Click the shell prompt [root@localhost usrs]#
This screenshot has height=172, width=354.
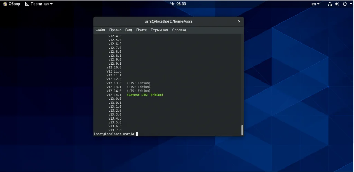(x=114, y=134)
